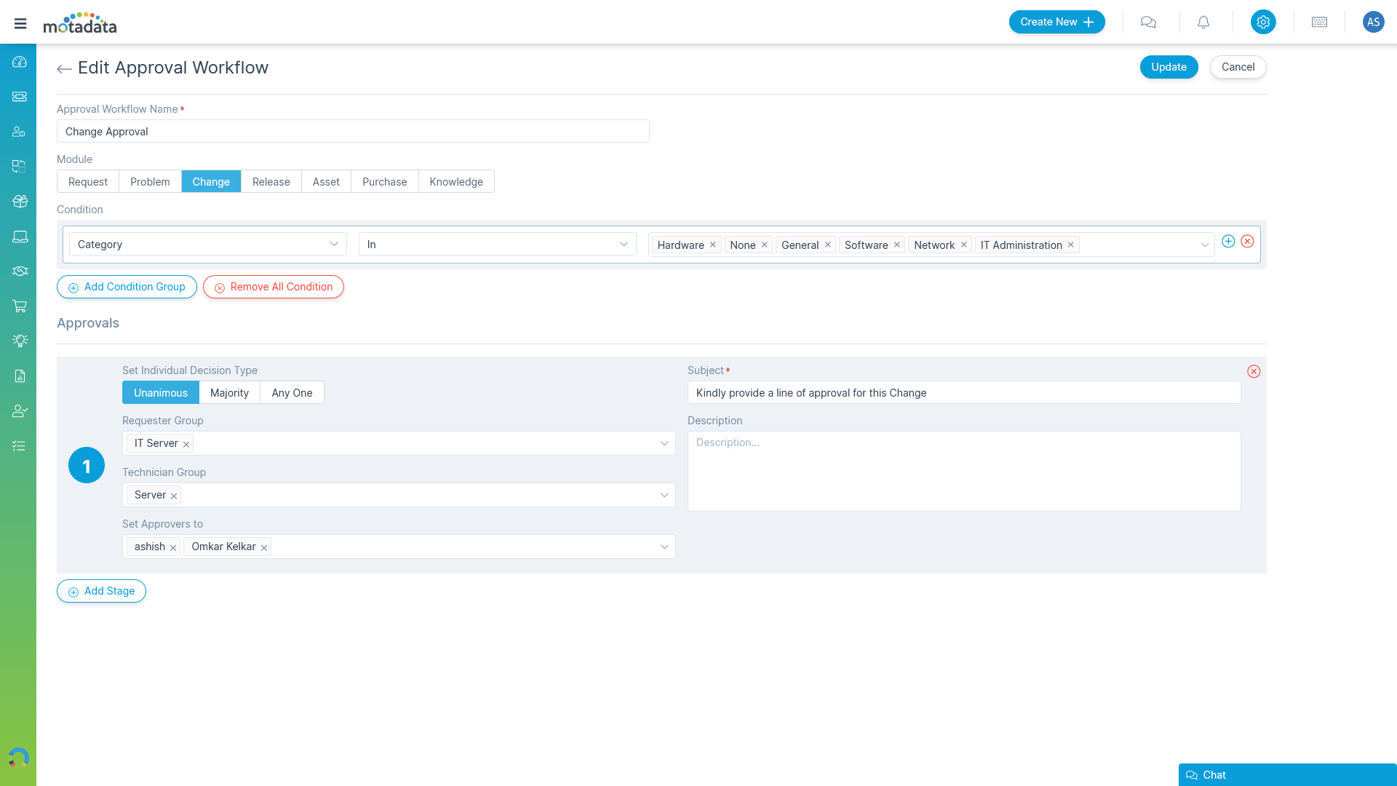Viewport: 1397px width, 786px height.
Task: Select Any One decision type
Action: 292,392
